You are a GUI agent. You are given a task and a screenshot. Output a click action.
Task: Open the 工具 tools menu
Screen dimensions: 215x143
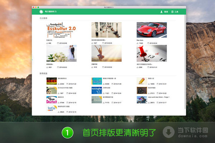(x=176, y=12)
